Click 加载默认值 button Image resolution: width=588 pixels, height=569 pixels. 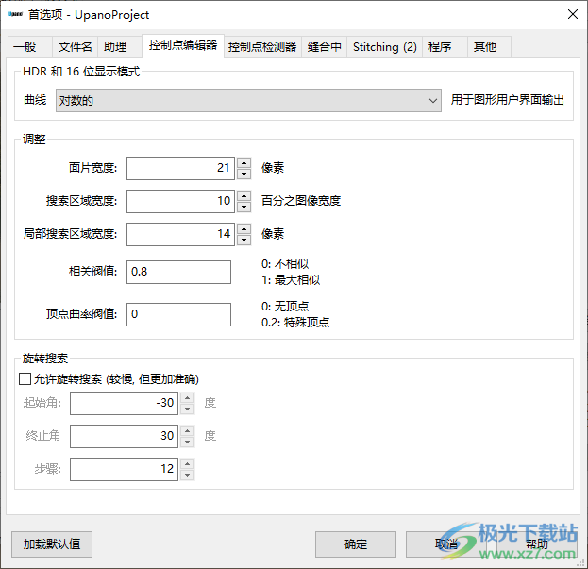coord(52,544)
